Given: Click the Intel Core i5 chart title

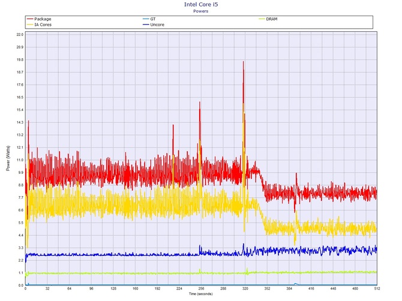Looking at the screenshot, I should point(201,4).
